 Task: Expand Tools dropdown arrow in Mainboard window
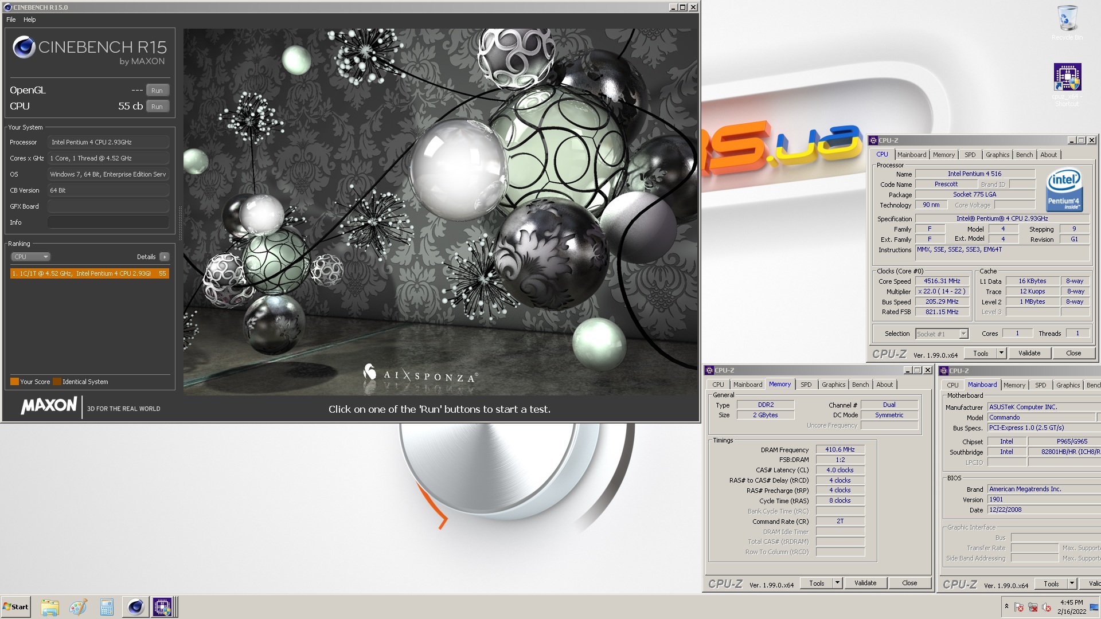[x=1072, y=583]
